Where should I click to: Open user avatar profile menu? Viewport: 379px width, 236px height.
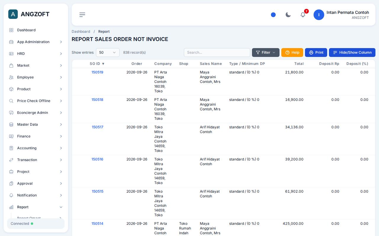[319, 15]
